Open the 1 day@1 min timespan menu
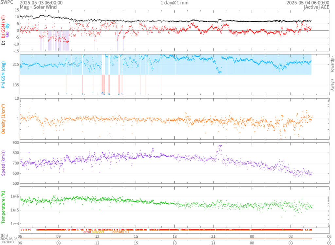Viewport: 335px width, 245px height. [x=174, y=3]
